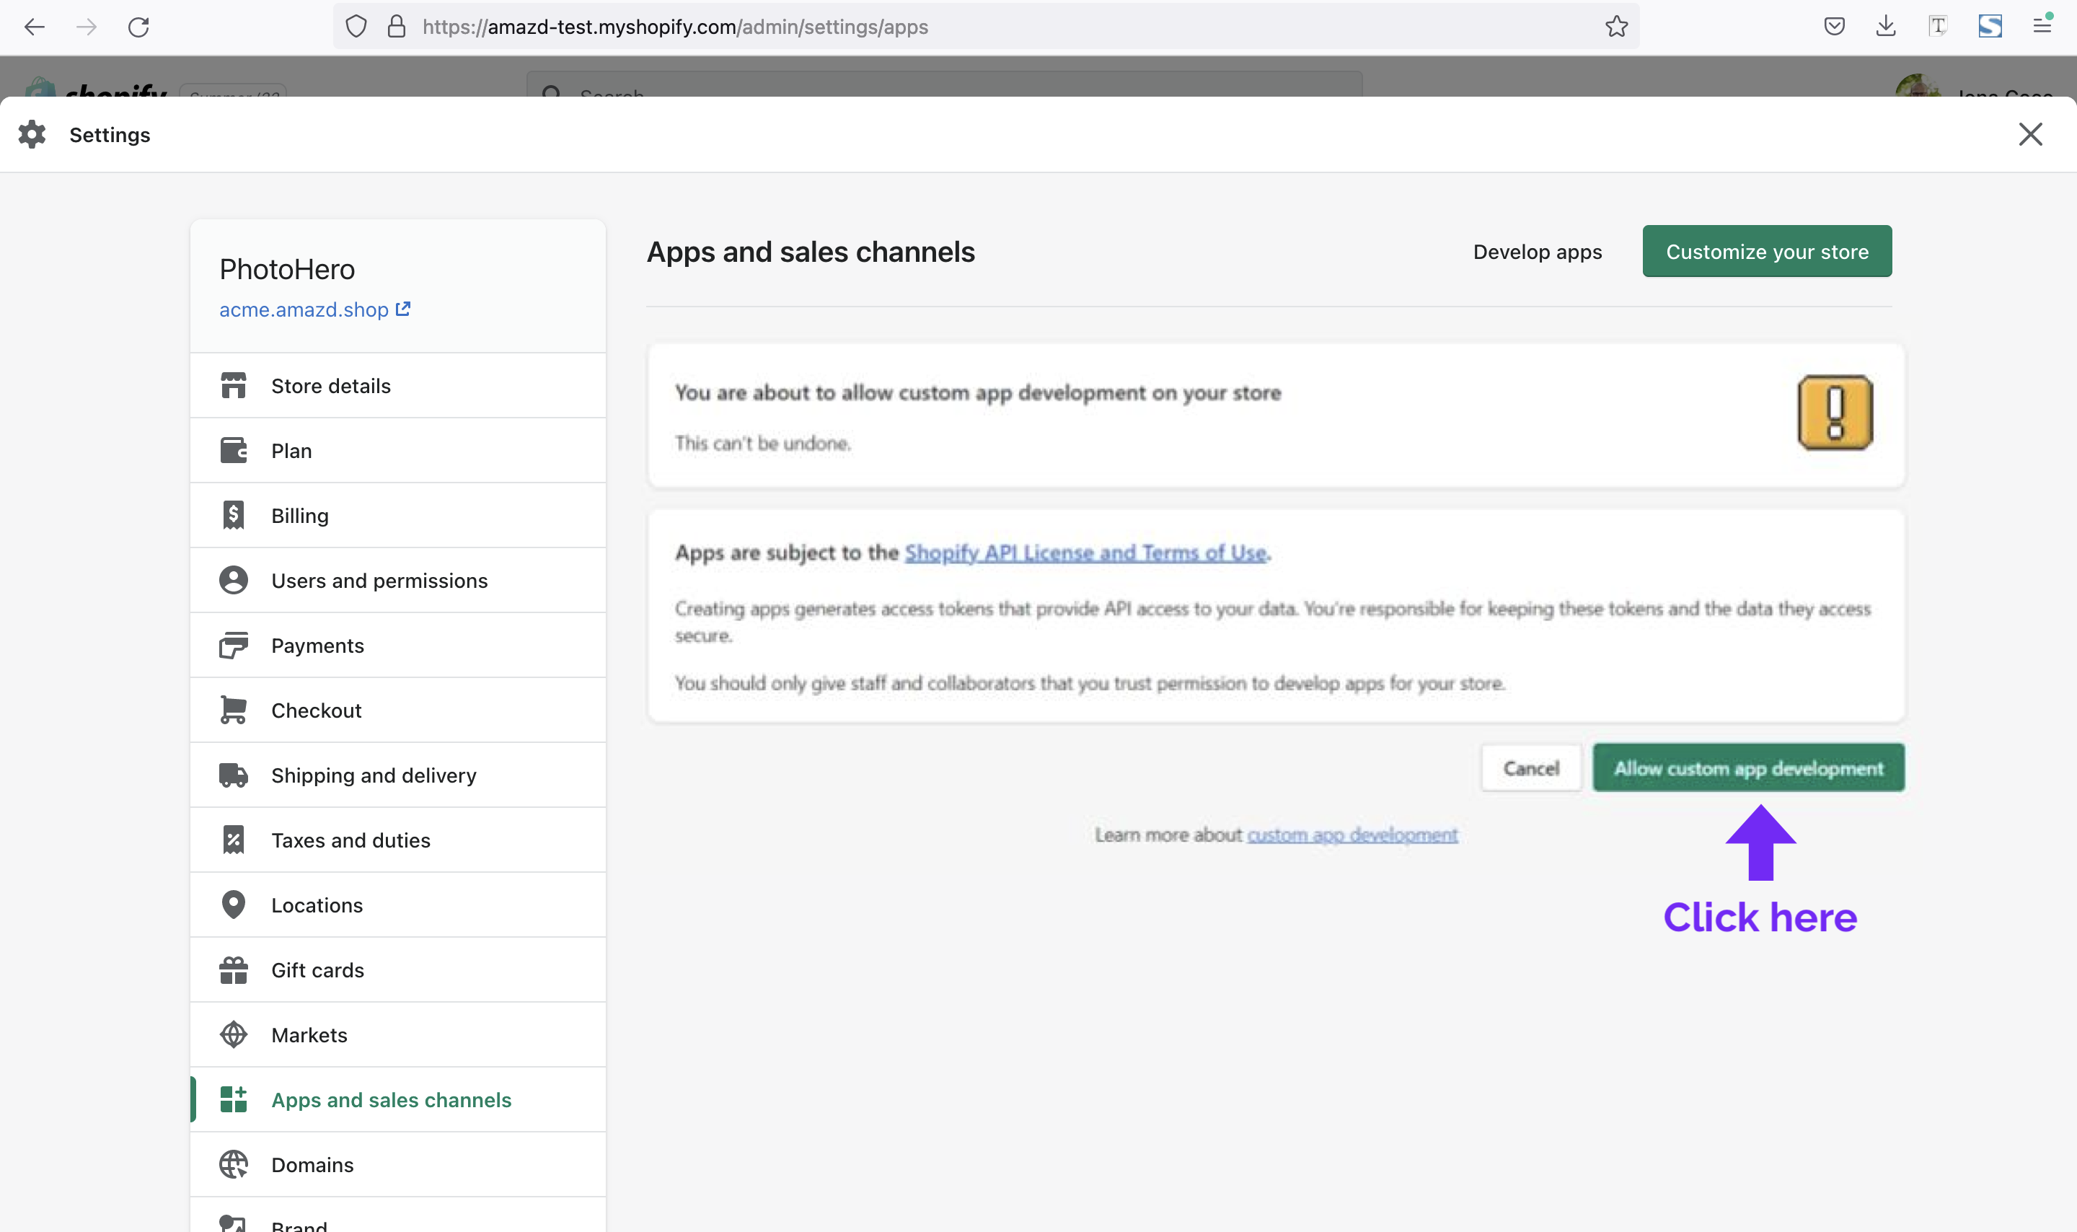The image size is (2077, 1232).
Task: Click the Settings gear icon
Action: click(32, 134)
